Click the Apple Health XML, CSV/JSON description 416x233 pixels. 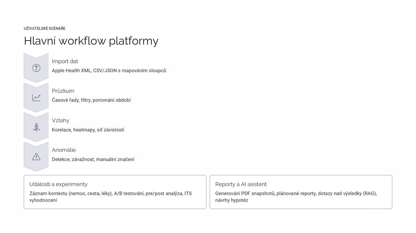pyautogui.click(x=109, y=71)
